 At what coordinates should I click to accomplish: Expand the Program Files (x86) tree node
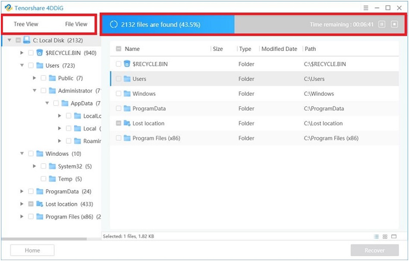(x=22, y=217)
